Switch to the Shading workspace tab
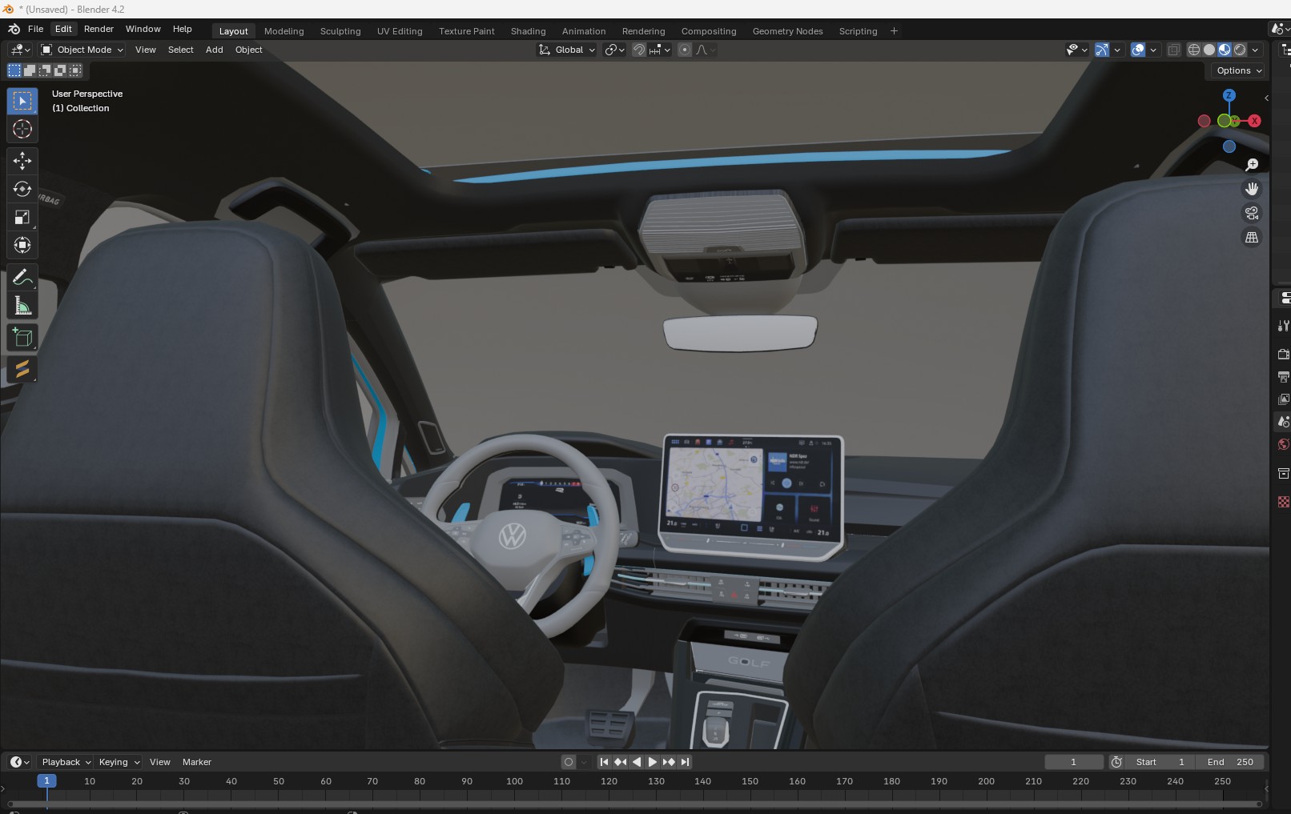1291x814 pixels. [528, 31]
